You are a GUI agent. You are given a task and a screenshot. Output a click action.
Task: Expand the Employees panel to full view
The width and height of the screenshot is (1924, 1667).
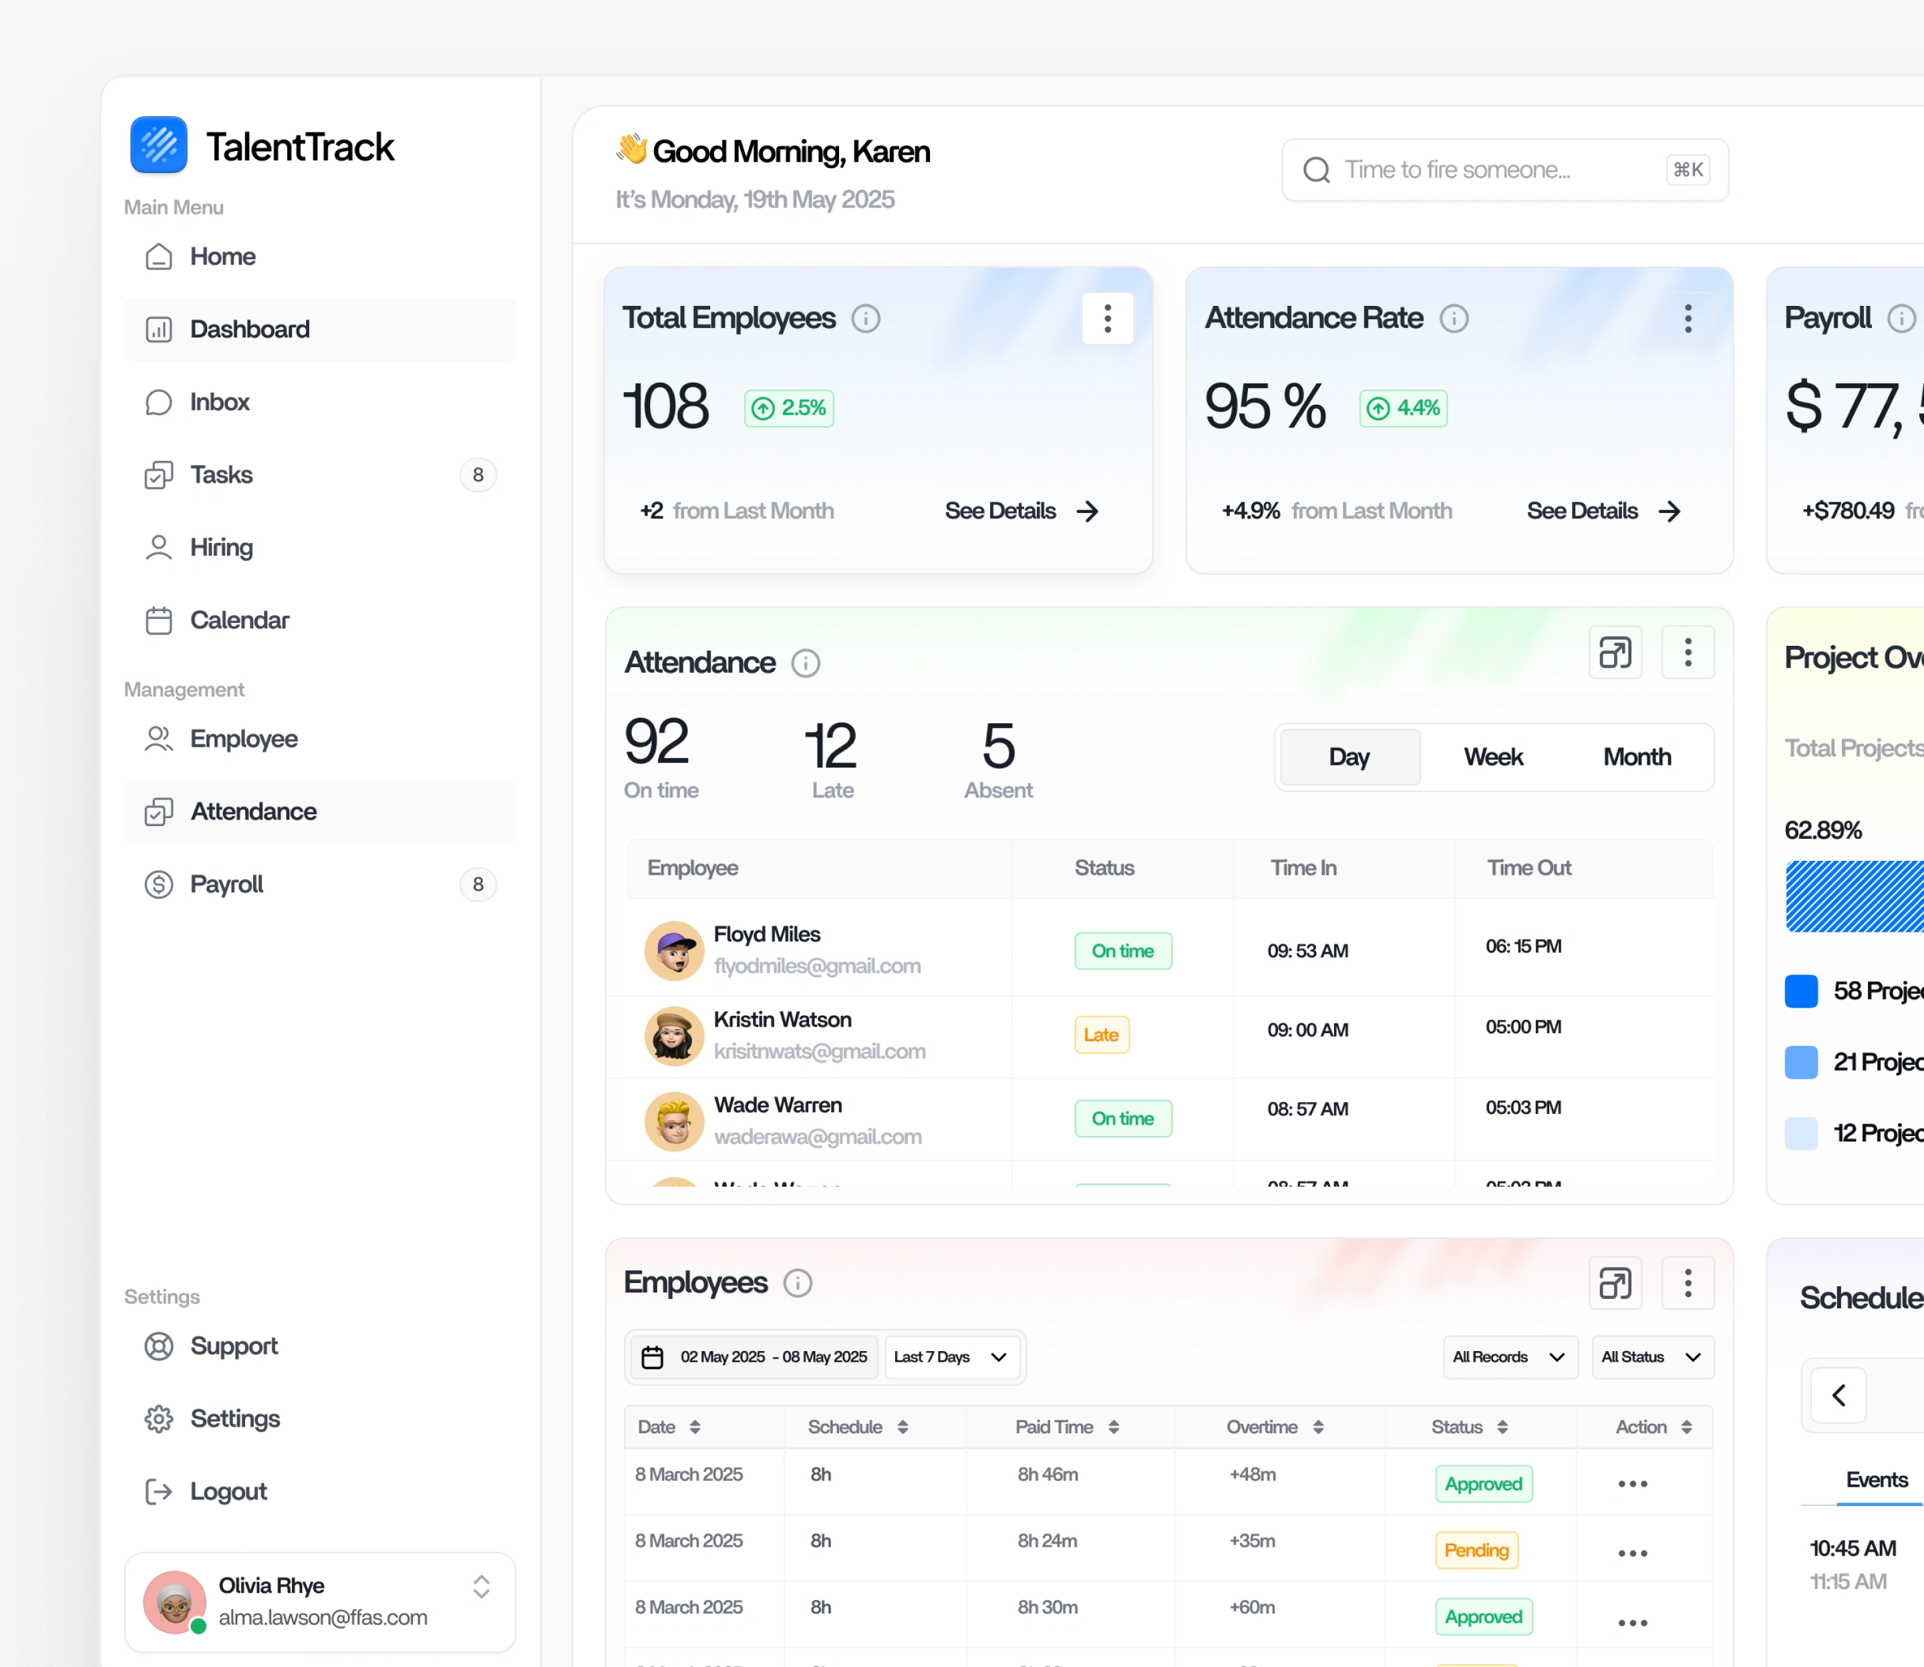(1615, 1283)
